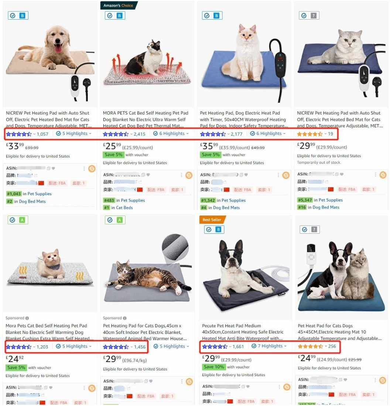The height and width of the screenshot is (406, 390).
Task: Expand 5 Highlights on NICREW 1,057 reviews
Action: coord(74,133)
